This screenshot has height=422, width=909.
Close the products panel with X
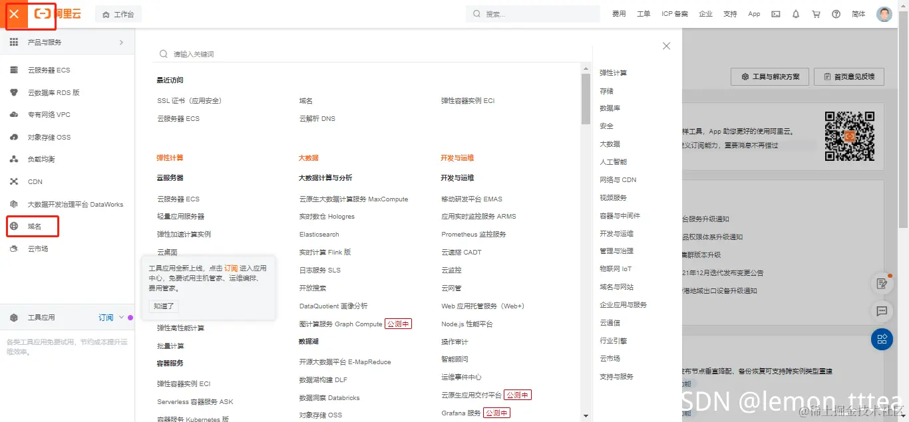point(666,46)
